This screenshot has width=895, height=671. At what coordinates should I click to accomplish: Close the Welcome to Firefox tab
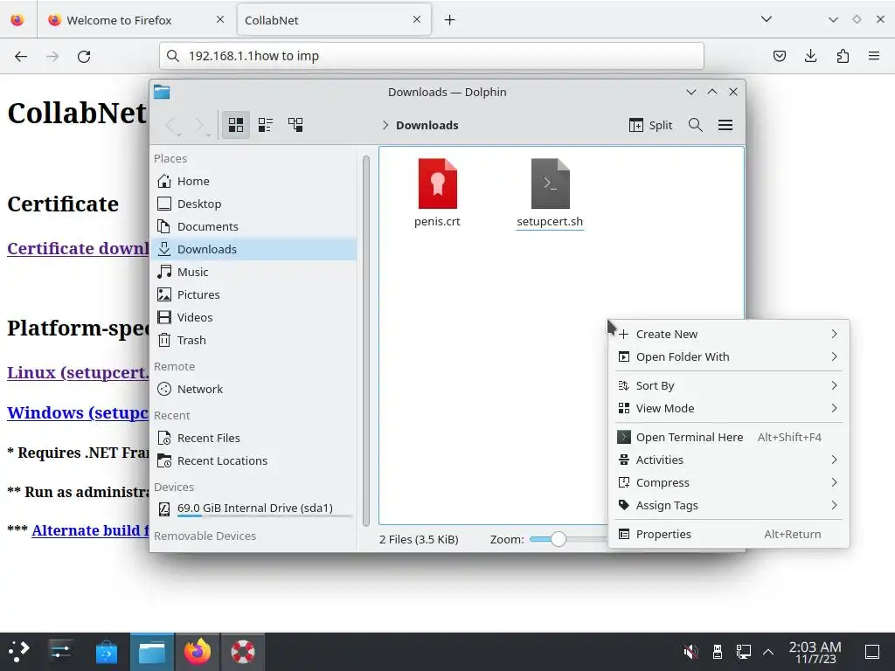coord(220,19)
